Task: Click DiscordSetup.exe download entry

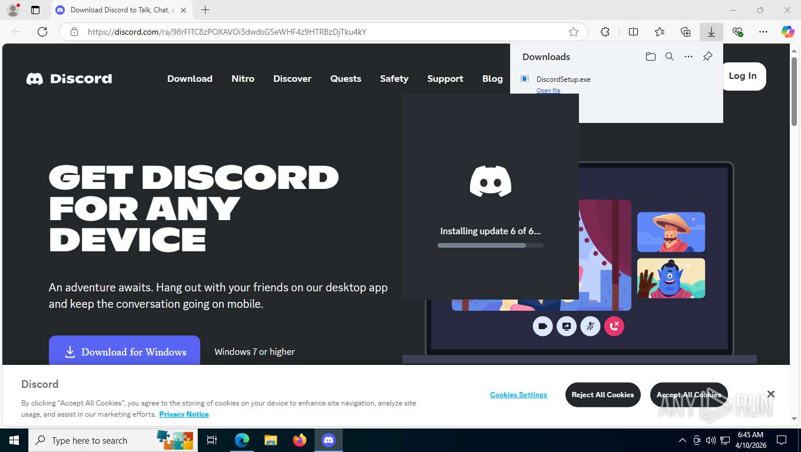Action: (x=617, y=84)
